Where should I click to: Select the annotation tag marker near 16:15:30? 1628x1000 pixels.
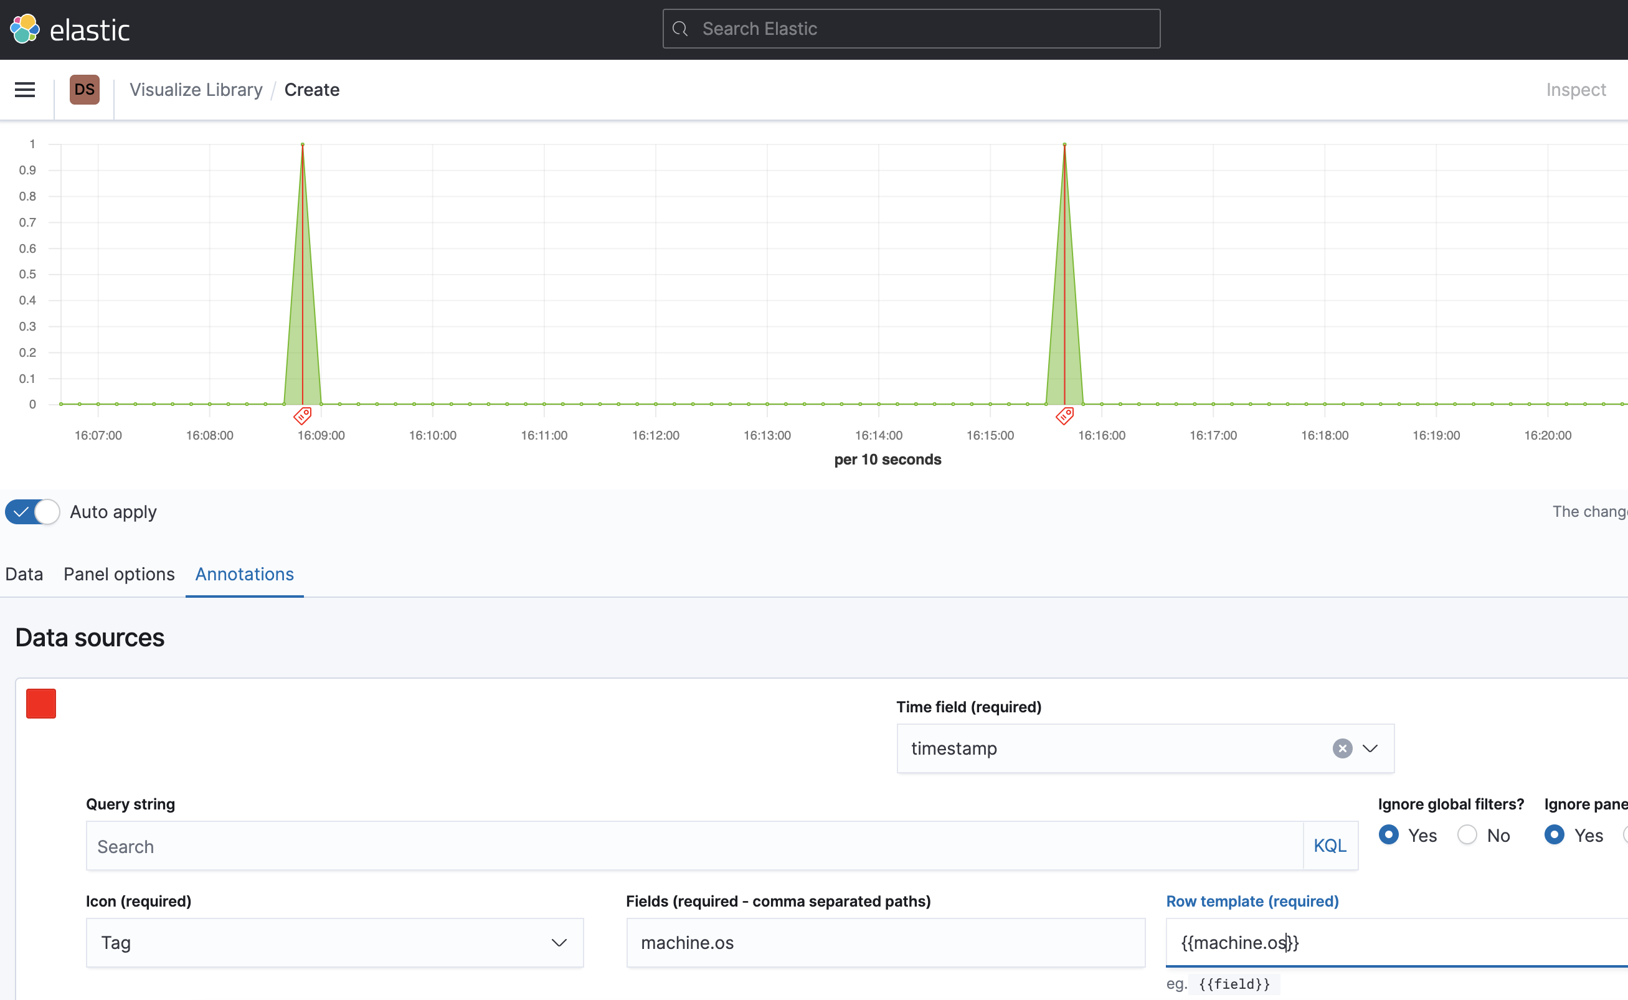(x=1064, y=415)
